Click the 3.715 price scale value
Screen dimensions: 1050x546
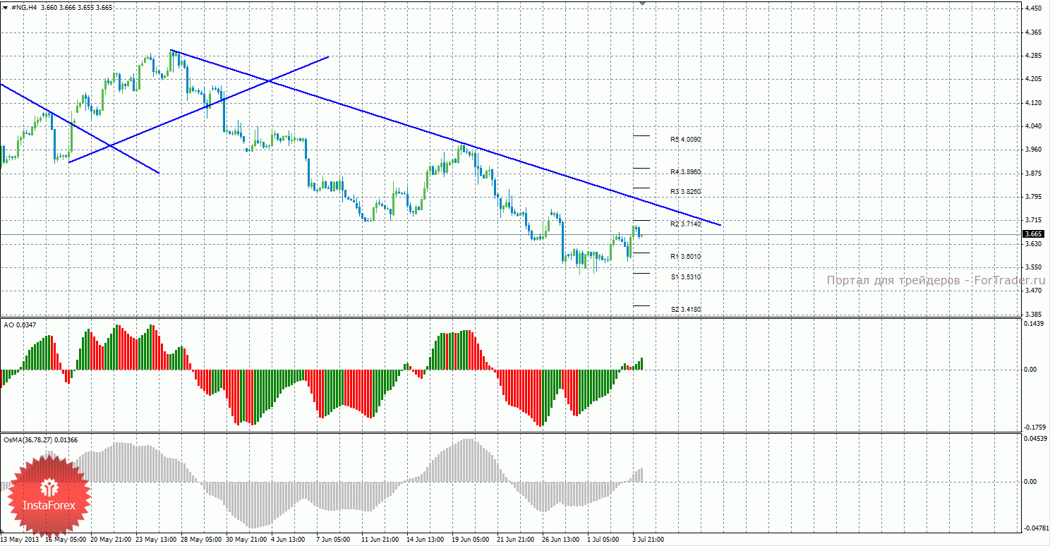[1032, 220]
